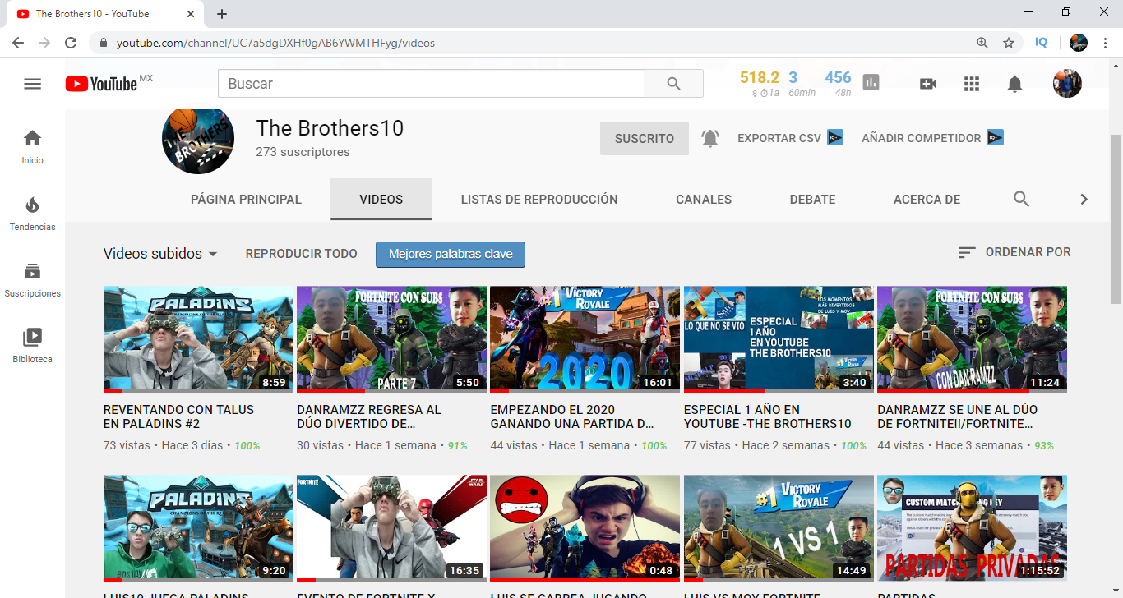Open the ORDENAR POR sort menu

point(1016,252)
